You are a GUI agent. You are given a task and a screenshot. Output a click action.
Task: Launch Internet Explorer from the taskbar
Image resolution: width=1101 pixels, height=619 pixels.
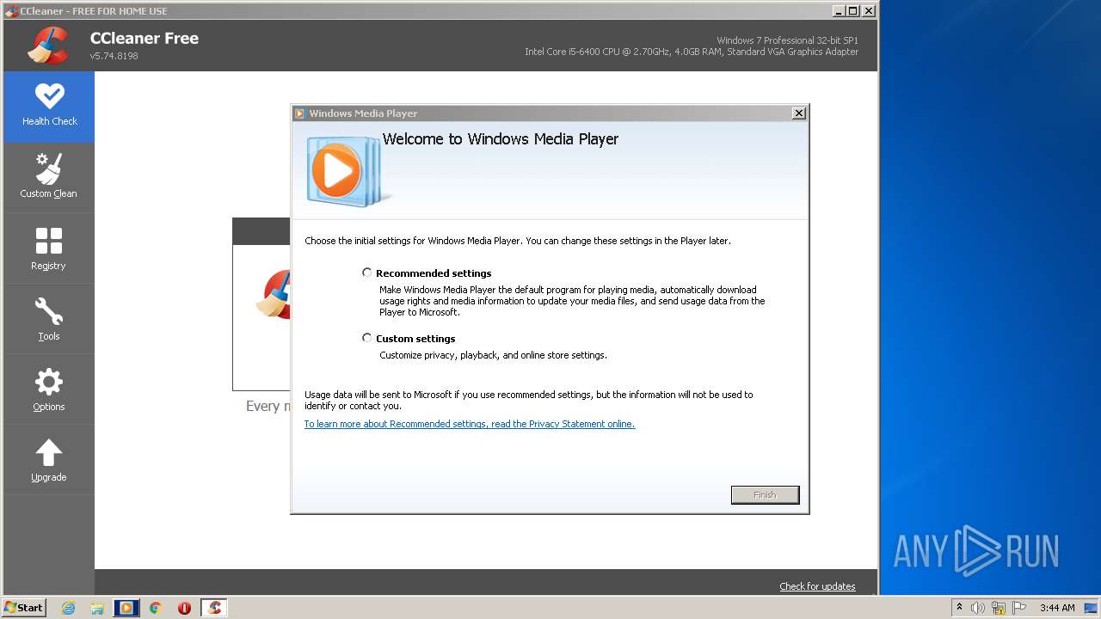tap(69, 608)
